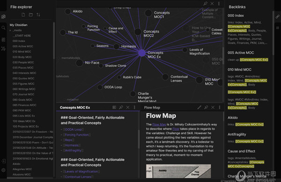Open the Antifragility backlink entry

(x=237, y=134)
